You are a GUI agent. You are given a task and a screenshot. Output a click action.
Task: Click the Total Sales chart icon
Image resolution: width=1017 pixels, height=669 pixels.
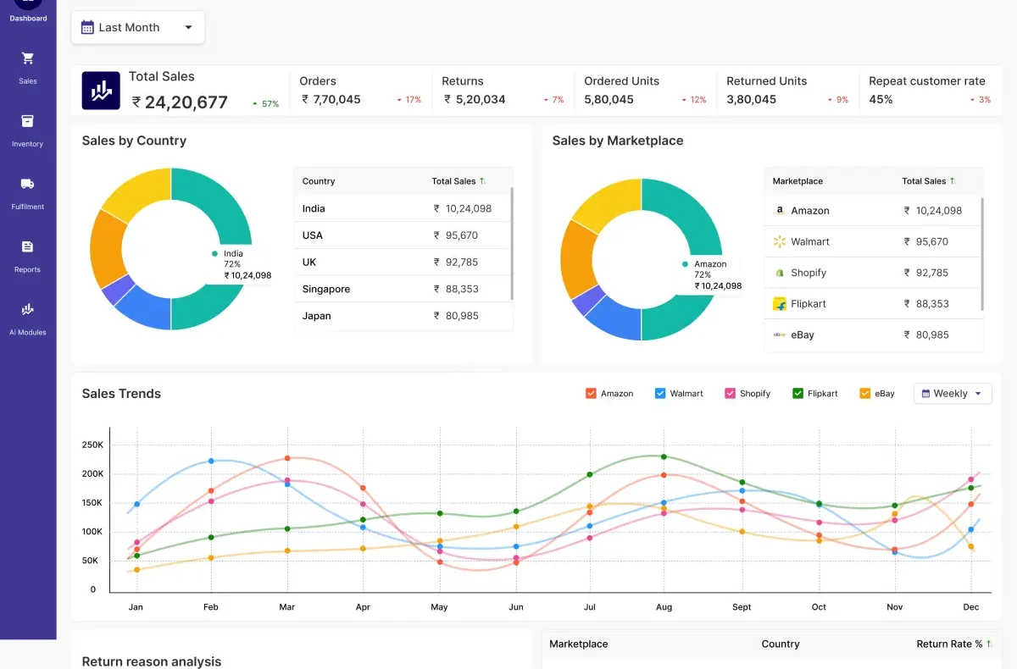pyautogui.click(x=101, y=91)
